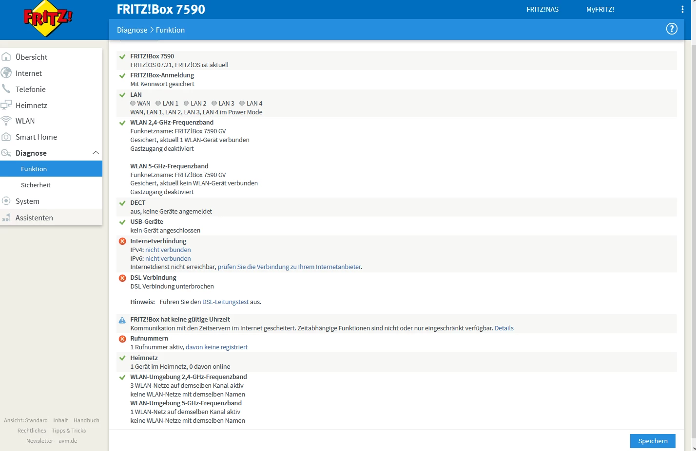
Task: Click the LAN 1 port status indicator
Action: point(158,103)
